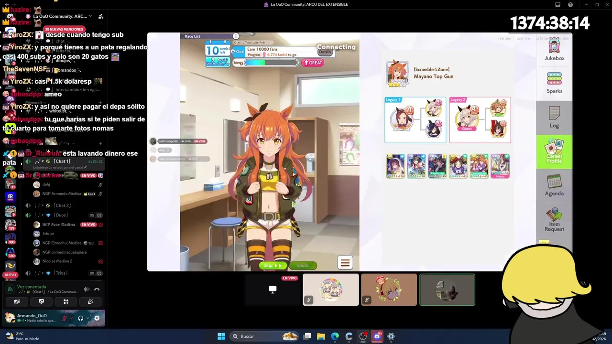The height and width of the screenshot is (344, 612).
Task: Expand headphone output options arrow
Action: click(87, 318)
